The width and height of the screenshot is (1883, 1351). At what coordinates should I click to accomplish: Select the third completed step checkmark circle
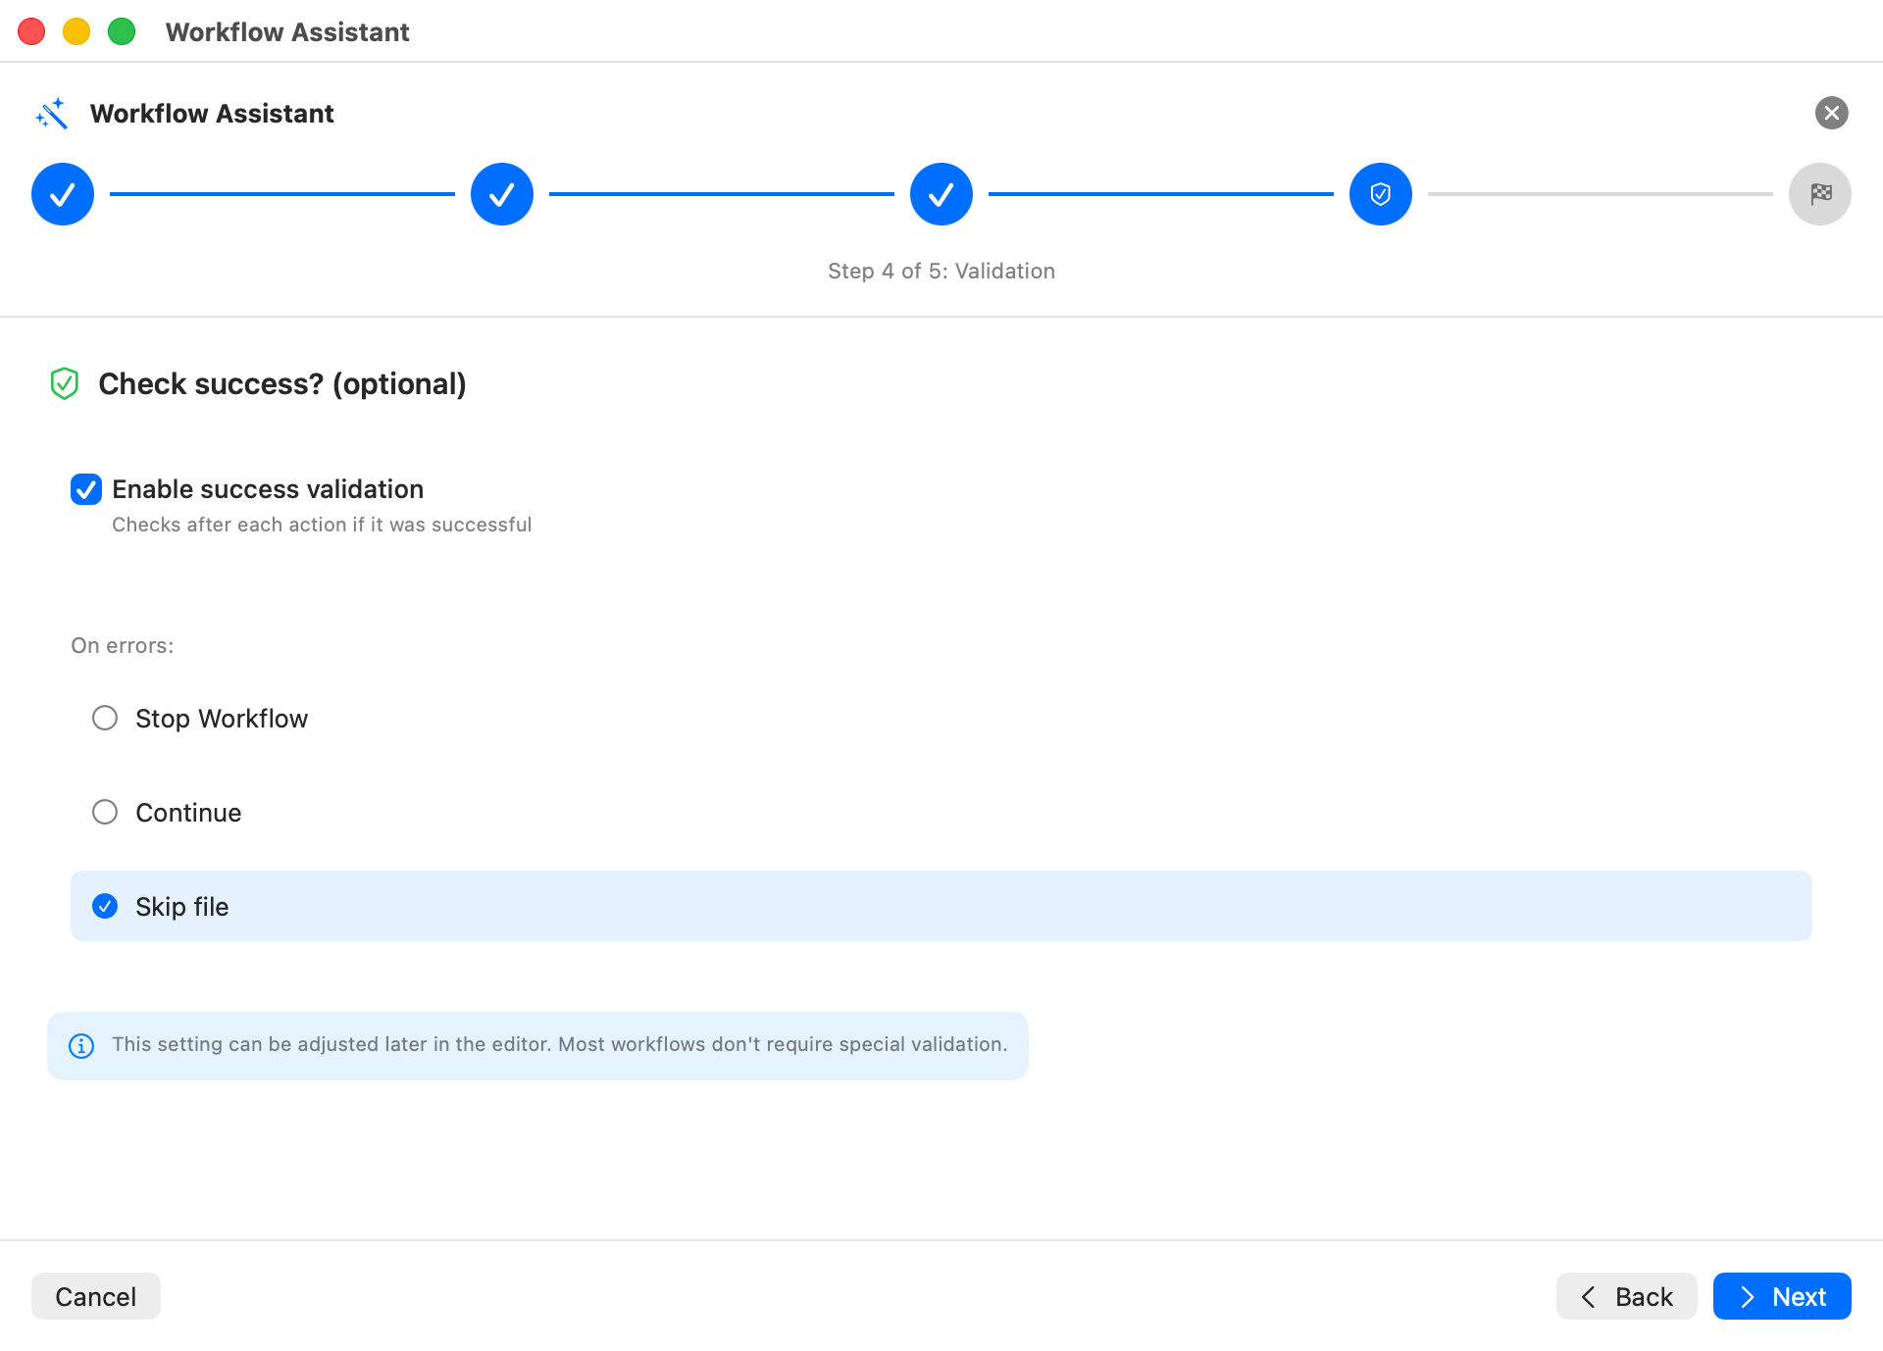click(941, 194)
